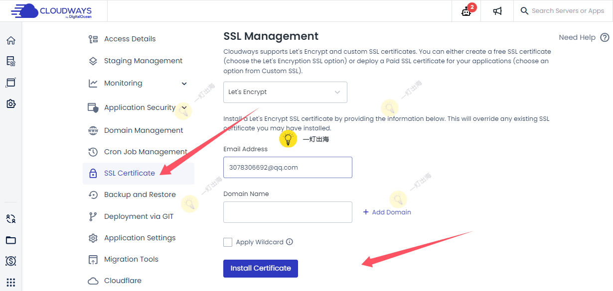Open the Let's Encrypt SSL type dropdown
The image size is (613, 291).
285,92
